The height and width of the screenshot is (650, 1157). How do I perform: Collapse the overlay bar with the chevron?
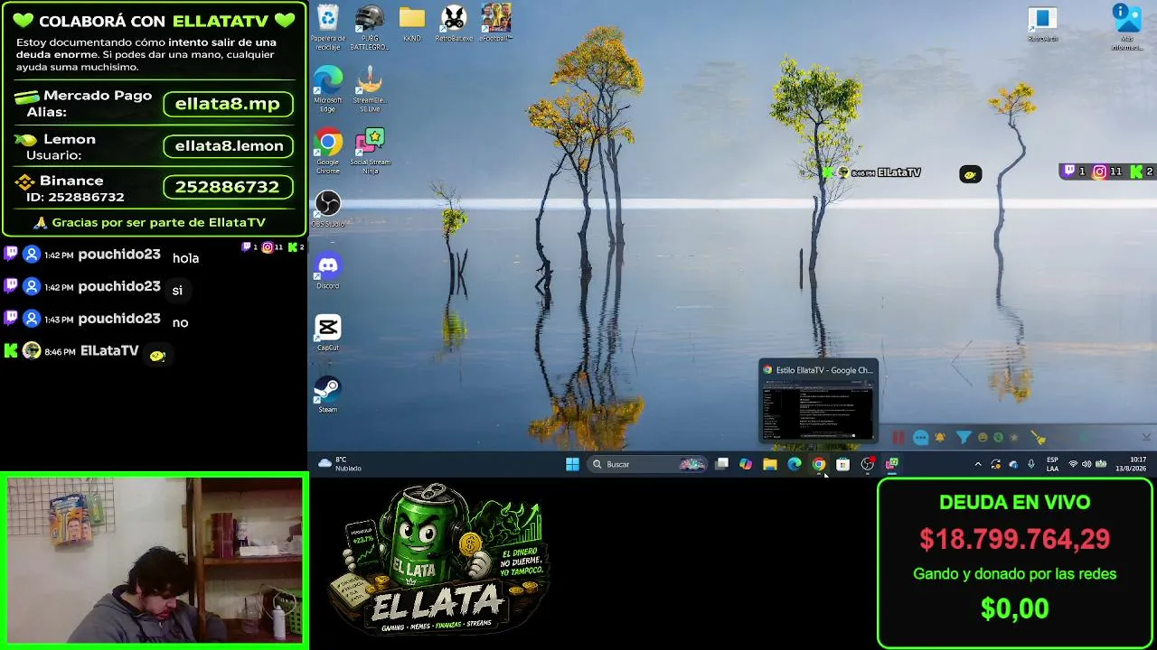click(1146, 437)
